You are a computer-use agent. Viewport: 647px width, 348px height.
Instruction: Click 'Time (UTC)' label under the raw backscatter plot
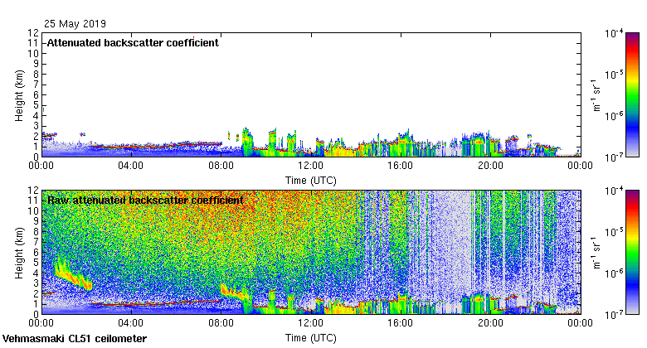(311, 338)
